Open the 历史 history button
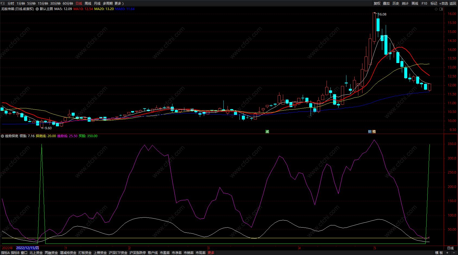Viewport: 458px width, 255px height. click(396, 4)
